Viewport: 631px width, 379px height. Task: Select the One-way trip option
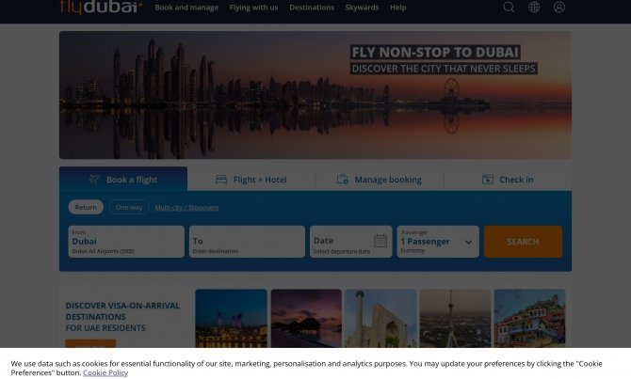129,207
